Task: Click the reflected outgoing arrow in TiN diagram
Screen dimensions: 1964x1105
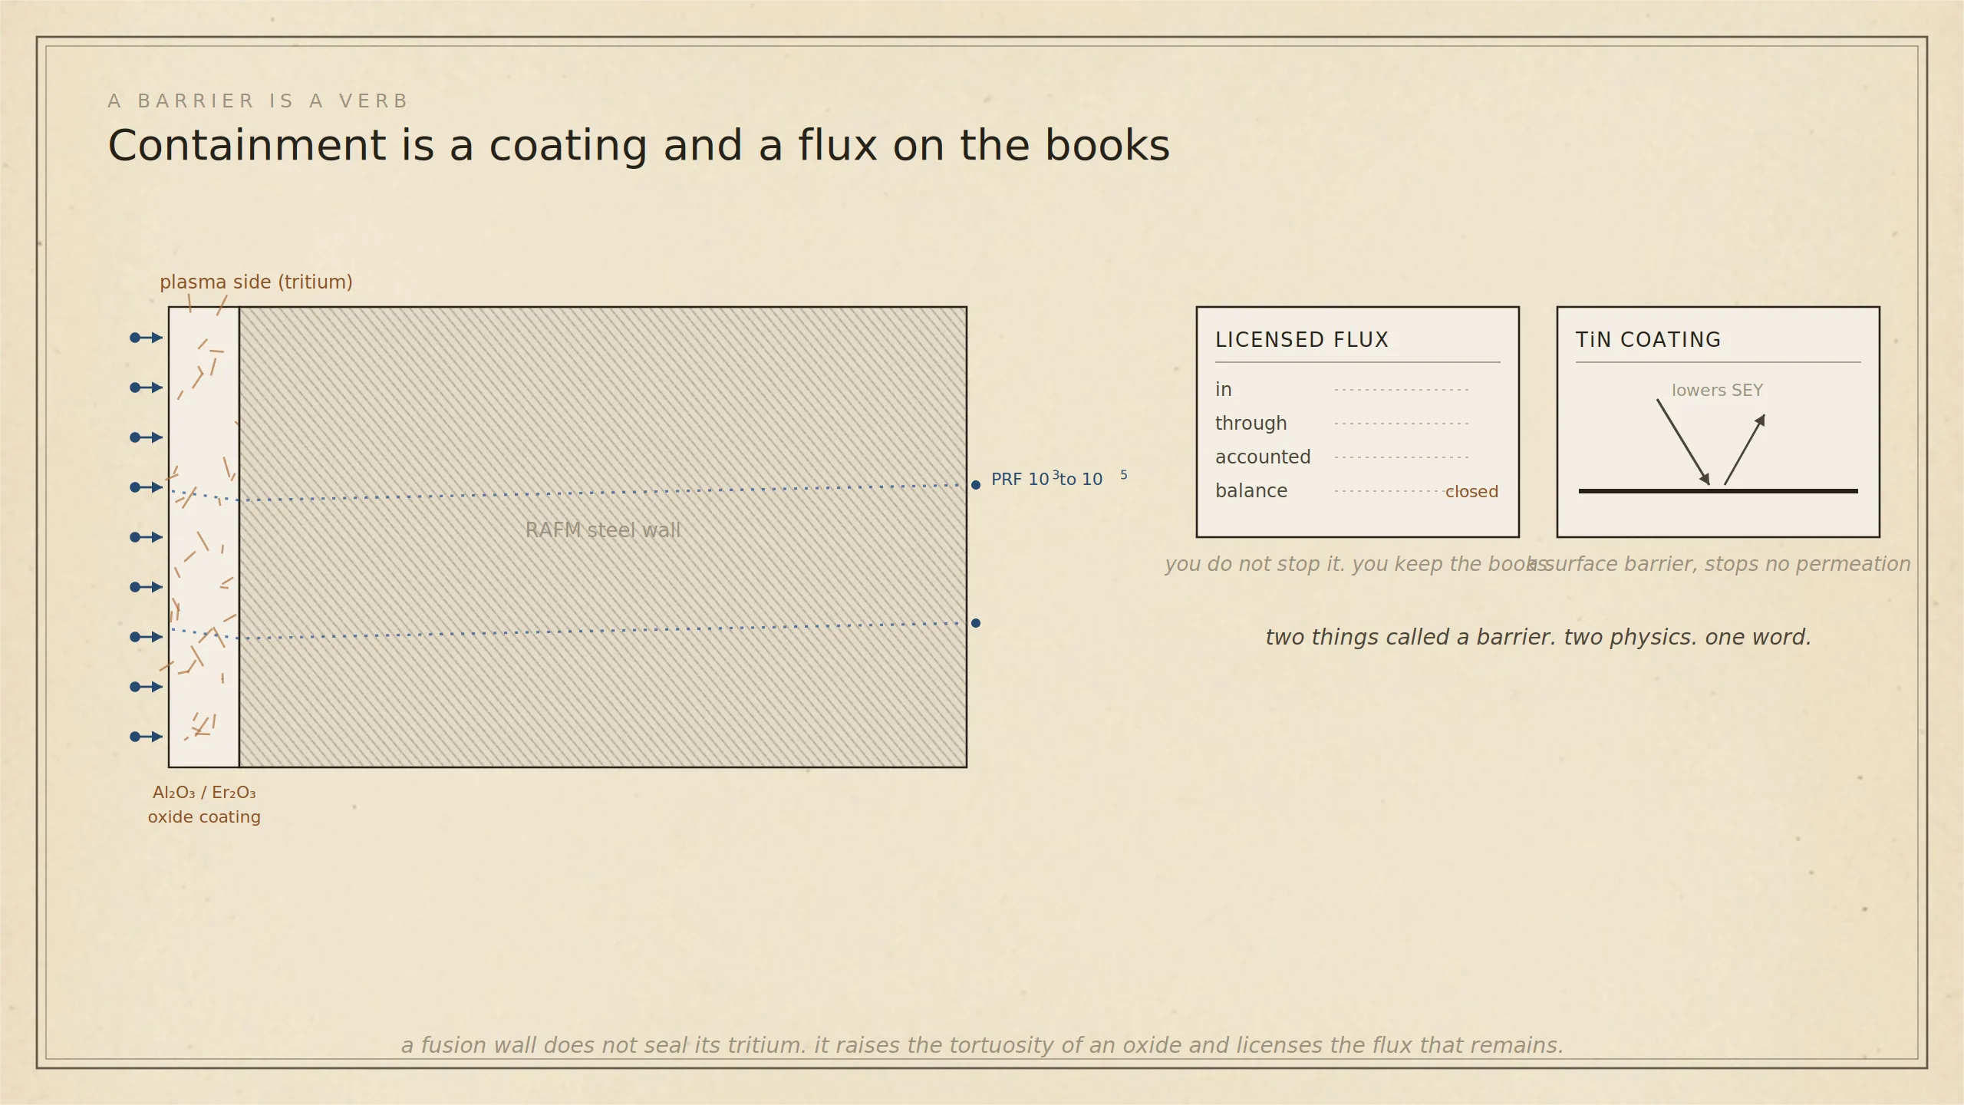Action: pyautogui.click(x=1745, y=450)
